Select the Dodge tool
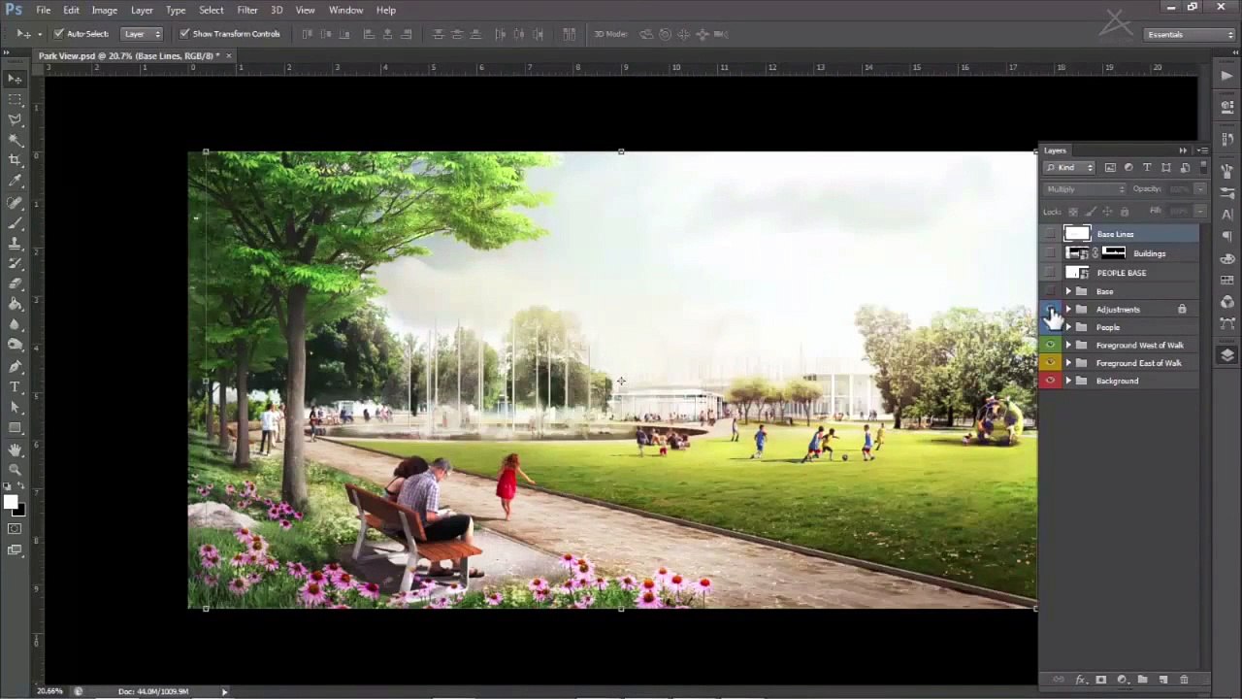Viewport: 1242px width, 699px height. pos(15,346)
